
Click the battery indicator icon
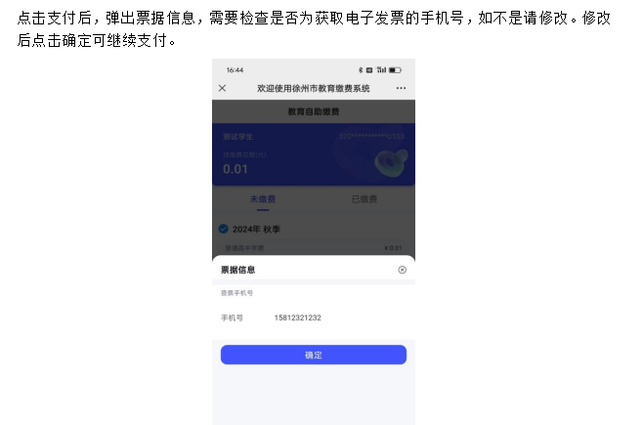tap(395, 70)
